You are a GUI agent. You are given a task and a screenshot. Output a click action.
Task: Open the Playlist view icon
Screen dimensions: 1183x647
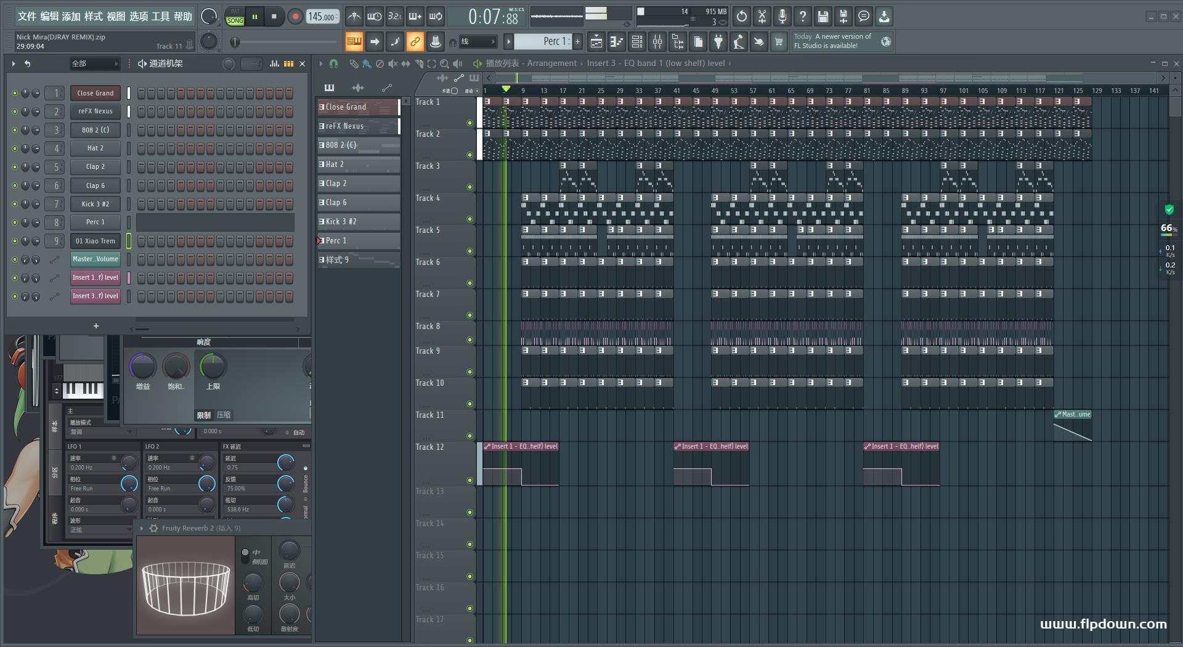(x=596, y=42)
